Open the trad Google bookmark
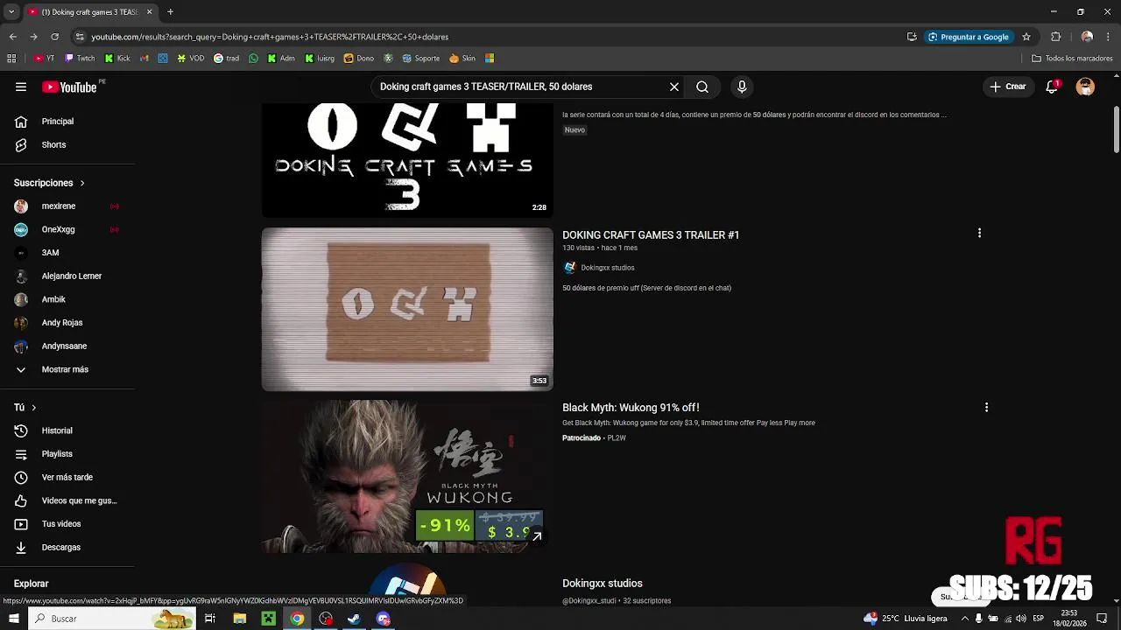The image size is (1121, 630). coord(226,59)
